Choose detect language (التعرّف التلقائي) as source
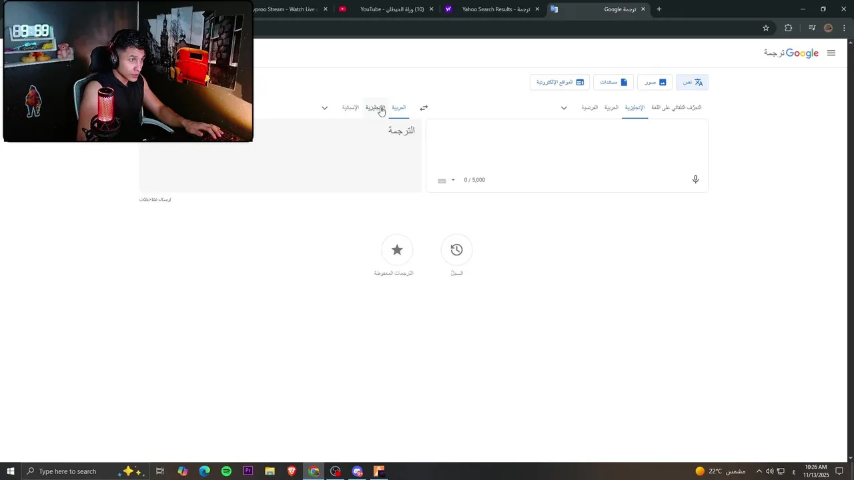854x480 pixels. [676, 107]
